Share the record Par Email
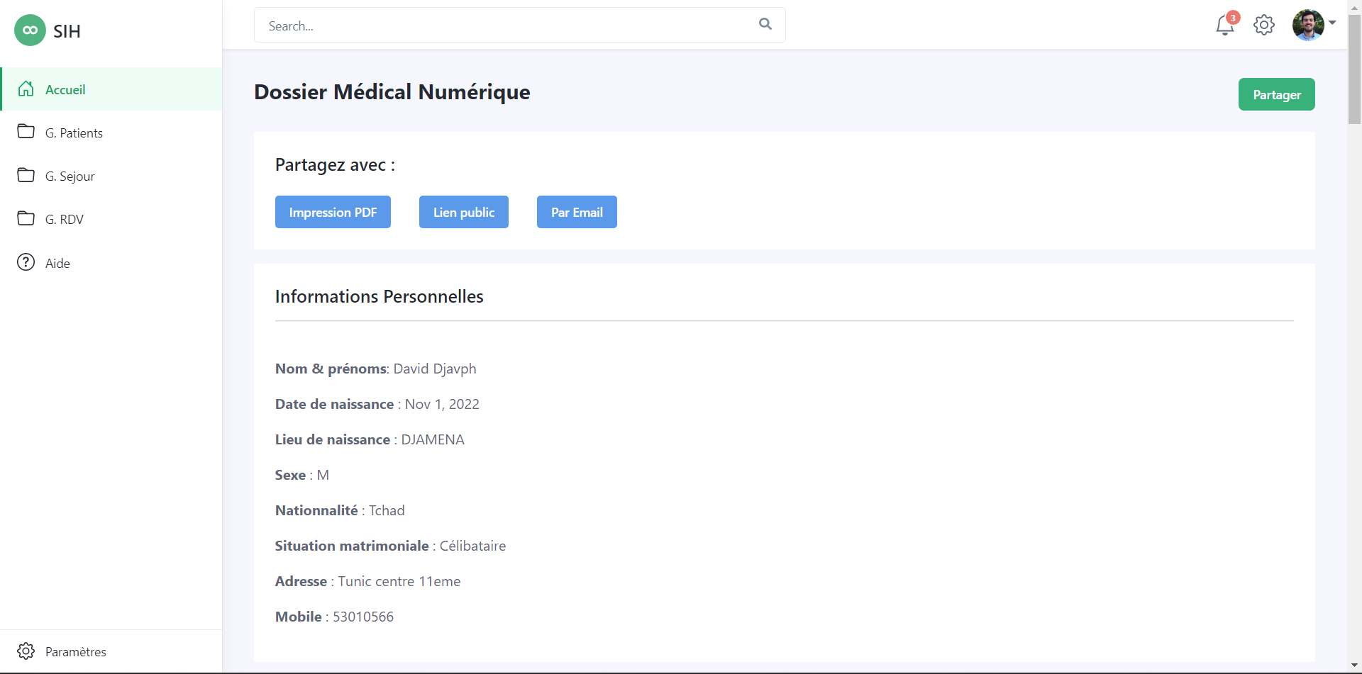The image size is (1362, 674). 577,212
